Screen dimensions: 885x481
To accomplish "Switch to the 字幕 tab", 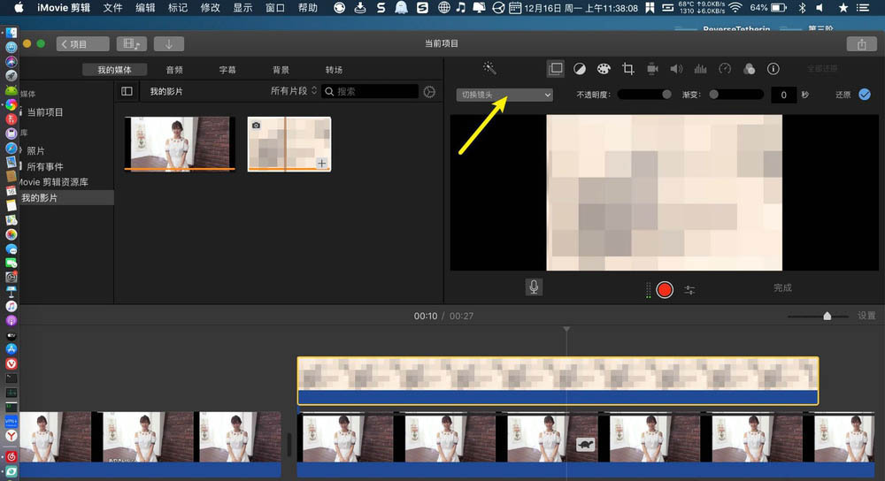I will [x=227, y=69].
